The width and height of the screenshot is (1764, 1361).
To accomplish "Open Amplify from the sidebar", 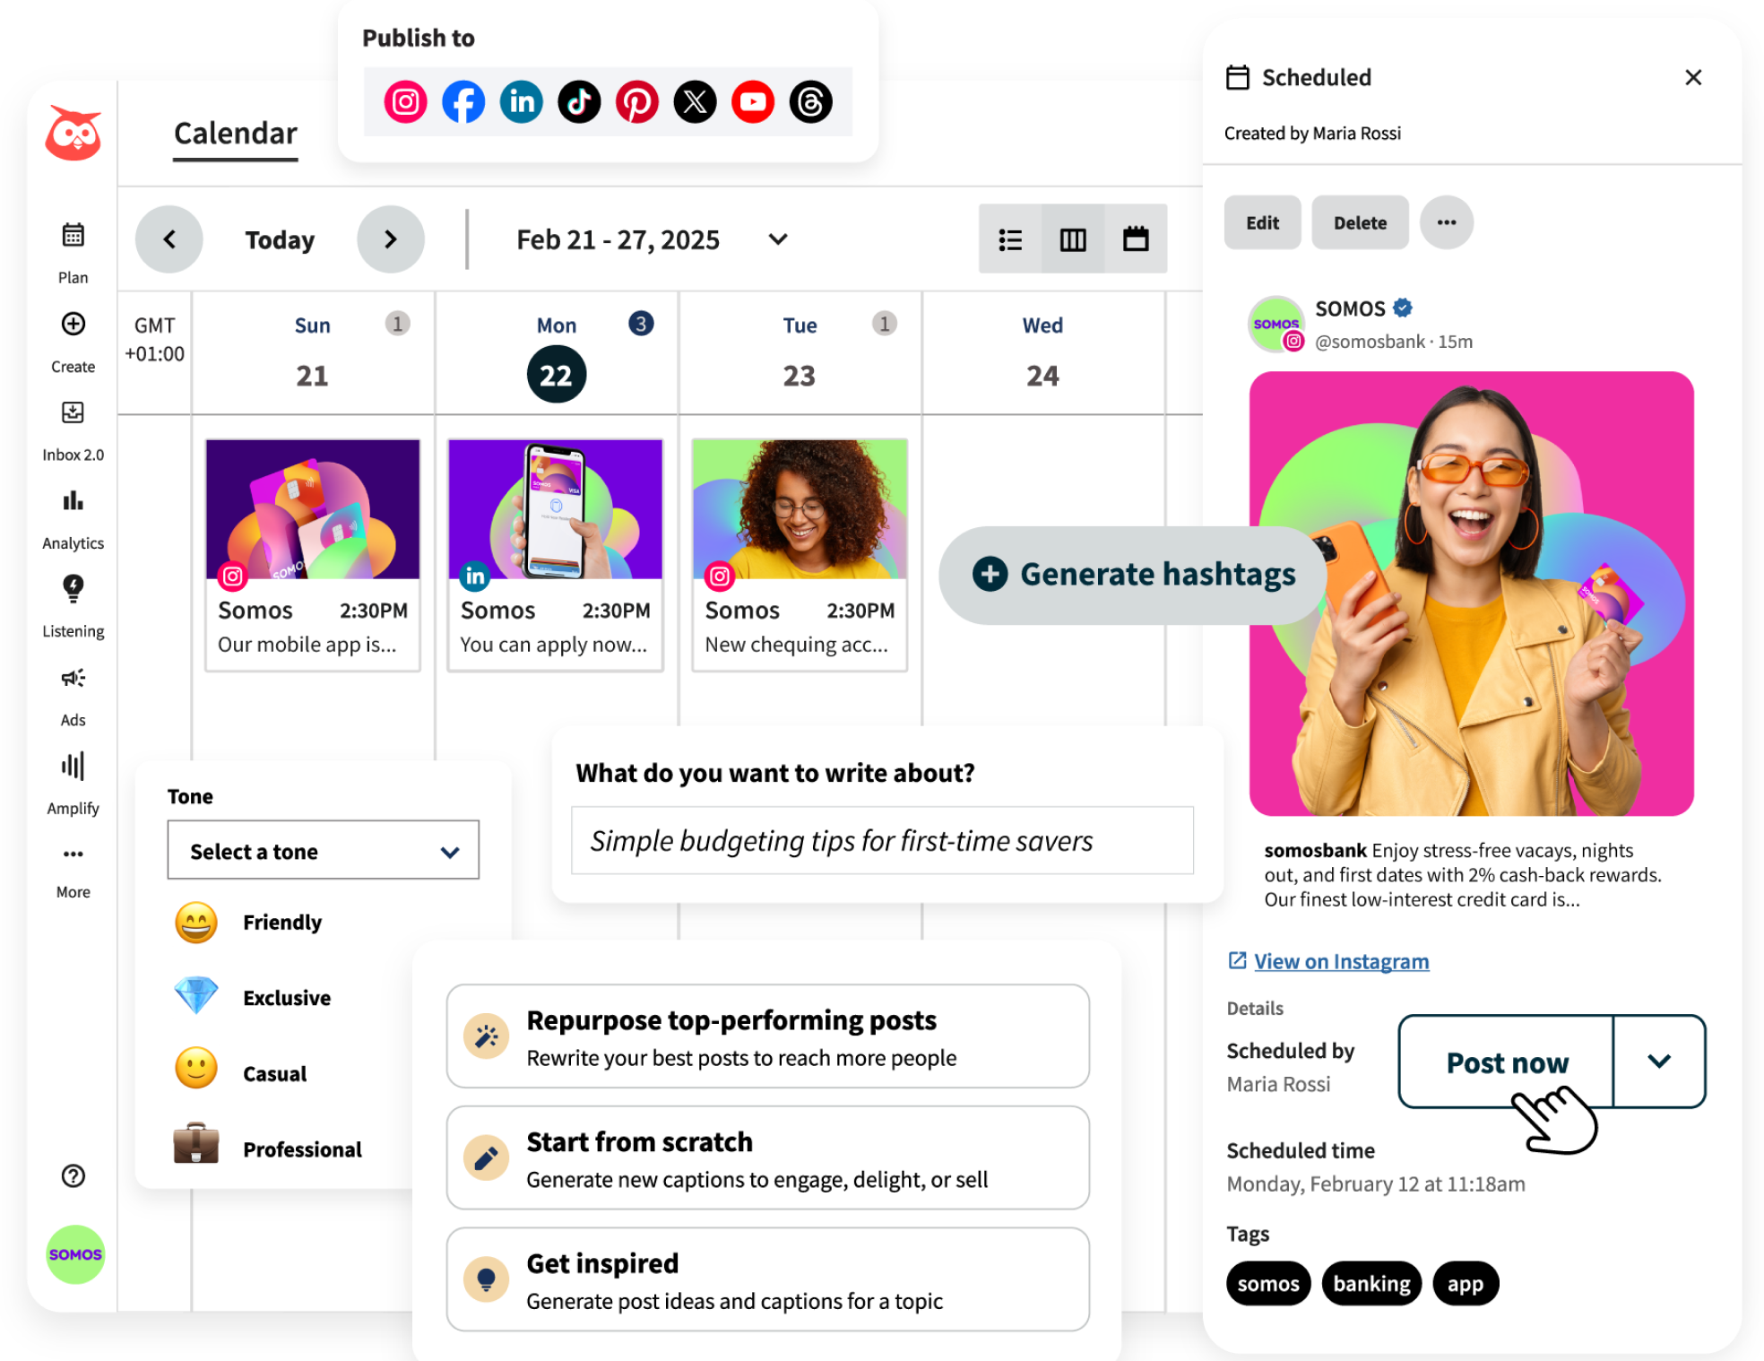I will click(73, 766).
